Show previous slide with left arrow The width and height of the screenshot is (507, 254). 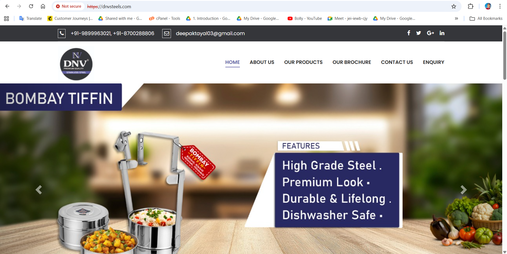[39, 190]
